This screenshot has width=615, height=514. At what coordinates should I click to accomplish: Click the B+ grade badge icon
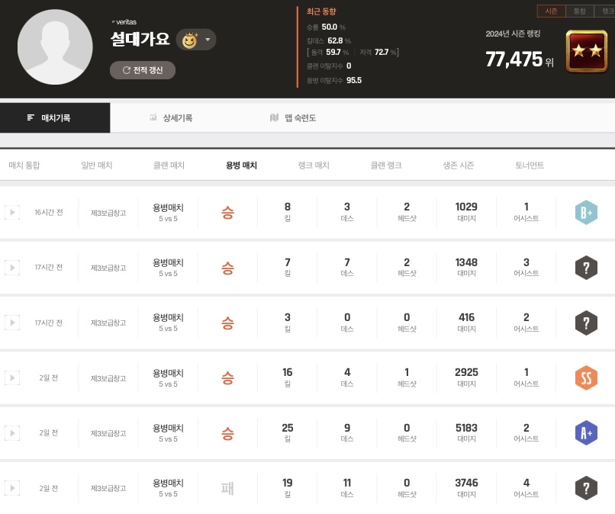(x=586, y=213)
